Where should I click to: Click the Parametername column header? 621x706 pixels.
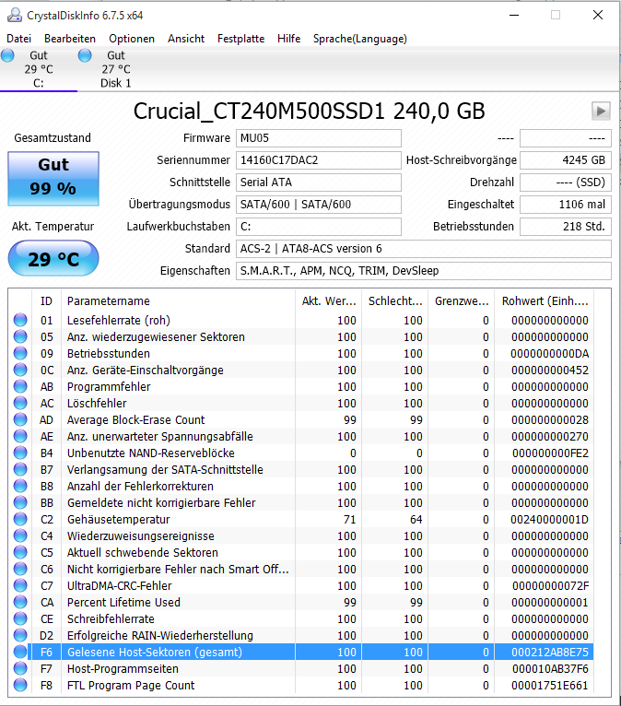(x=178, y=300)
